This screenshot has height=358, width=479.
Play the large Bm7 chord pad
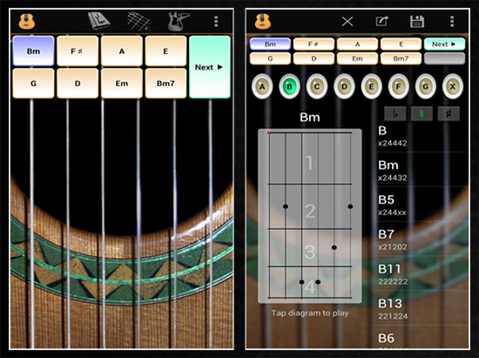[x=165, y=83]
